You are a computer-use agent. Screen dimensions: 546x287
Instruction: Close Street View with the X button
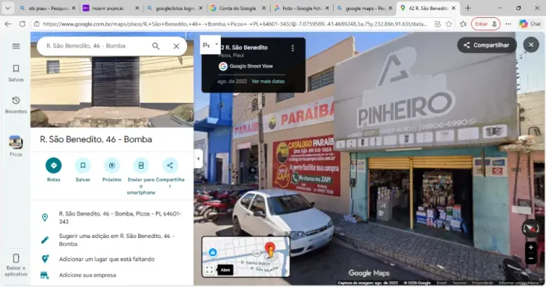[x=530, y=45]
